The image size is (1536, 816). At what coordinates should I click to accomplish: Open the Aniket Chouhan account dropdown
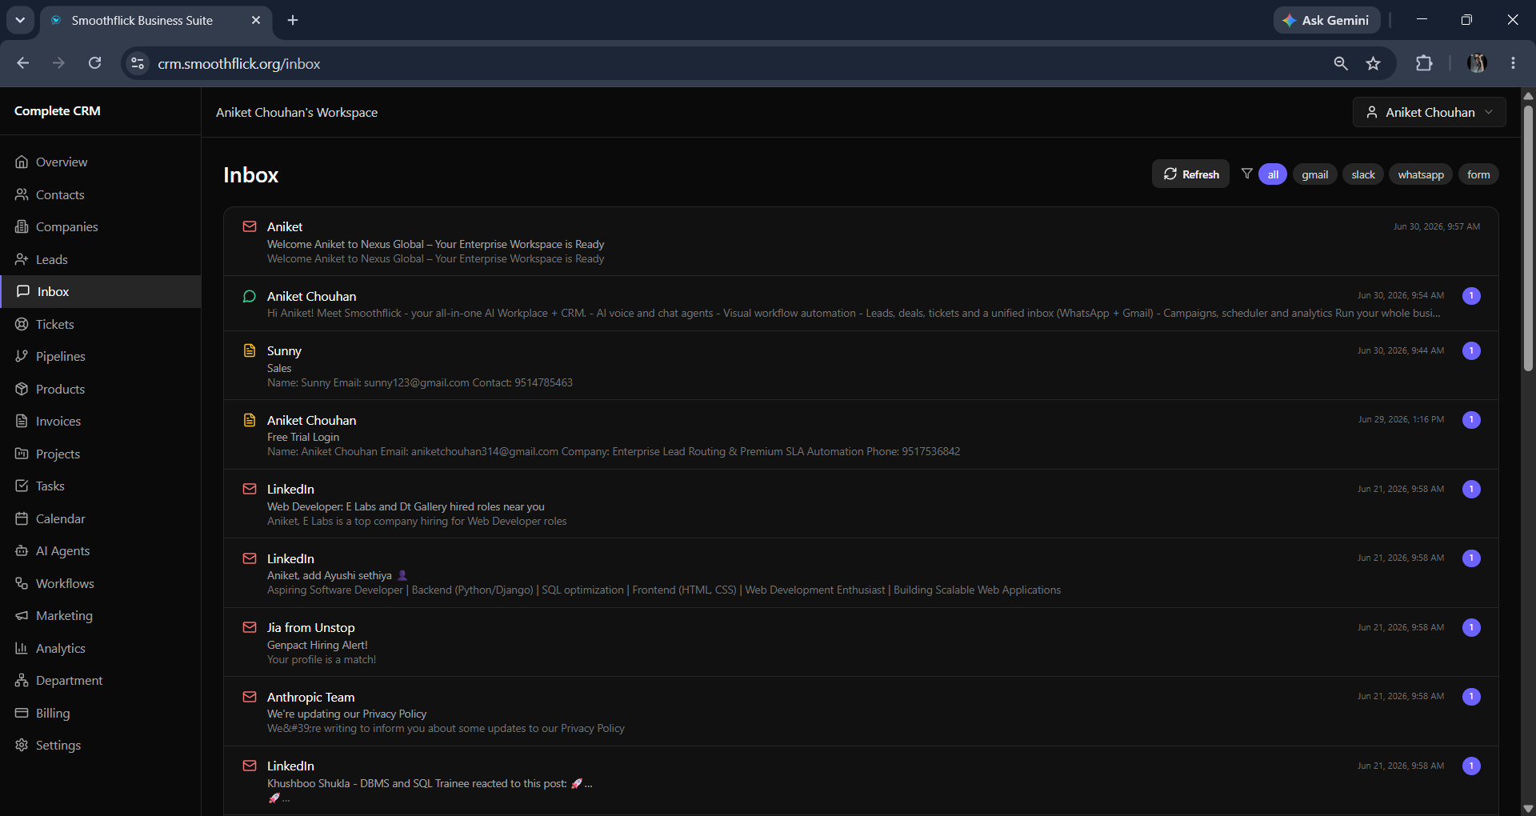pyautogui.click(x=1429, y=112)
